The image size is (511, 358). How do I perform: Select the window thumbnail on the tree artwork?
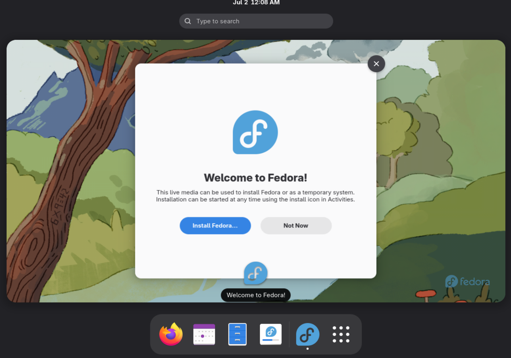pyautogui.click(x=69, y=173)
